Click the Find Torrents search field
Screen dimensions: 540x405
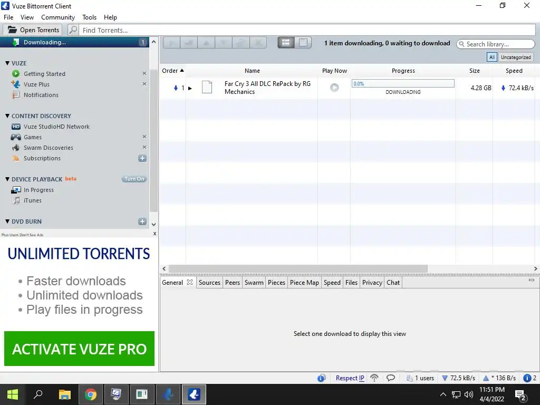pos(307,30)
